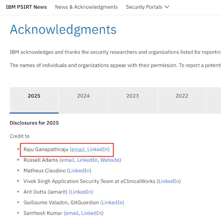Open Russell Adams's LinkedIn profile

pos(87,160)
